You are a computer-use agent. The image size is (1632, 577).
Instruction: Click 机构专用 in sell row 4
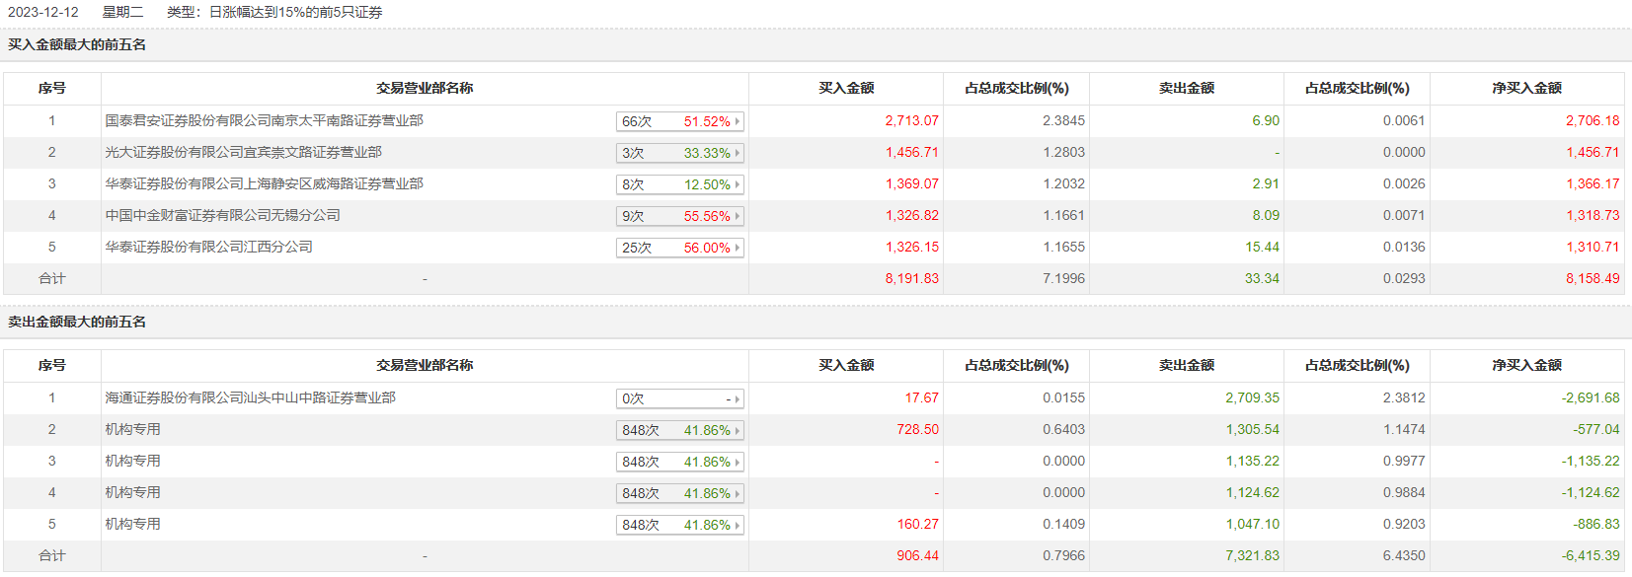[x=133, y=492]
